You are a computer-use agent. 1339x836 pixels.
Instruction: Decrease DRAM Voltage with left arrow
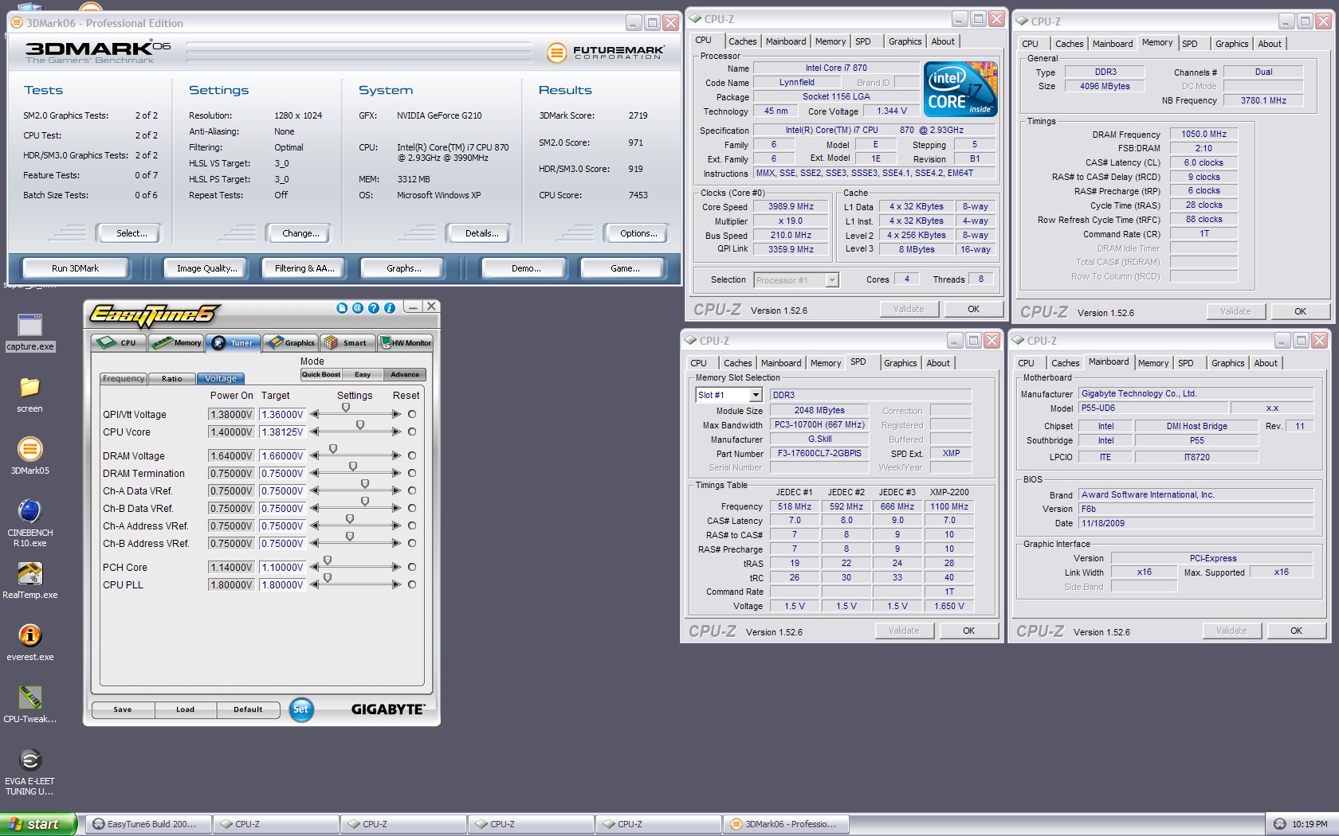coord(315,455)
